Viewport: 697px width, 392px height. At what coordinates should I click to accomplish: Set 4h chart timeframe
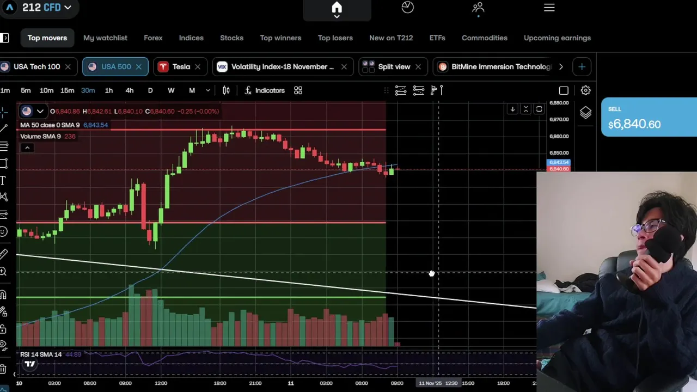pyautogui.click(x=130, y=90)
